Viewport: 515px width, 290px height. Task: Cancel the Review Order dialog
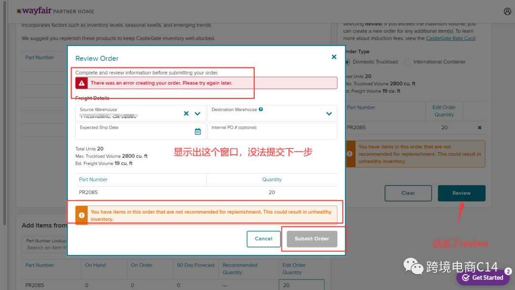(264, 239)
